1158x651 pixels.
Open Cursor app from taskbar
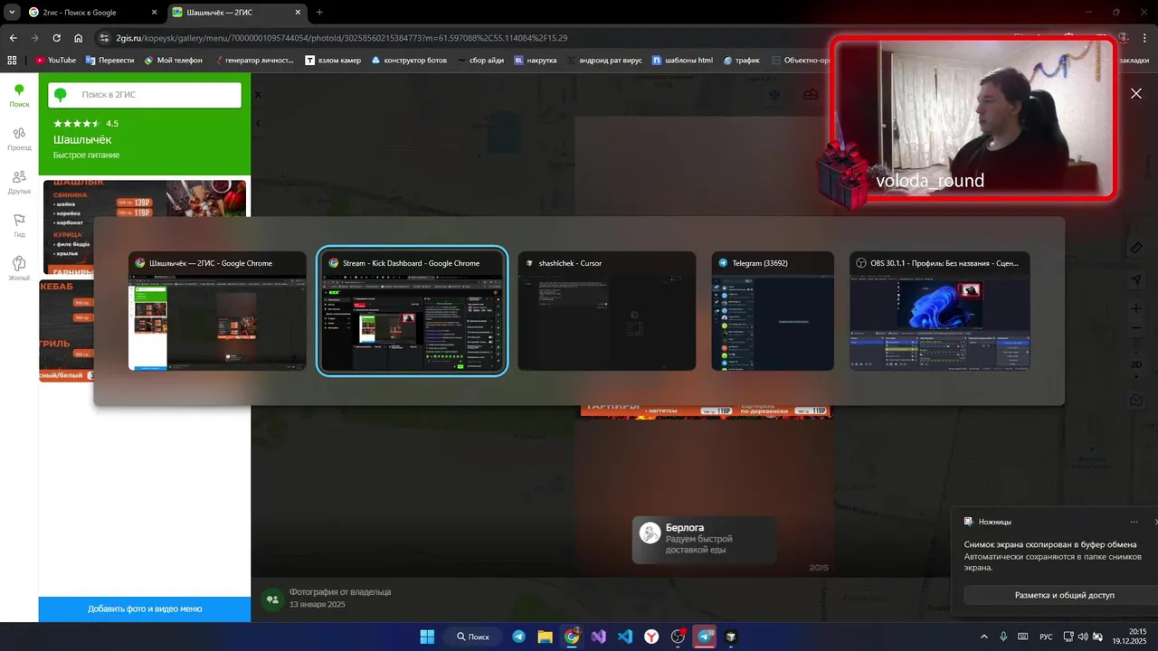(x=731, y=637)
